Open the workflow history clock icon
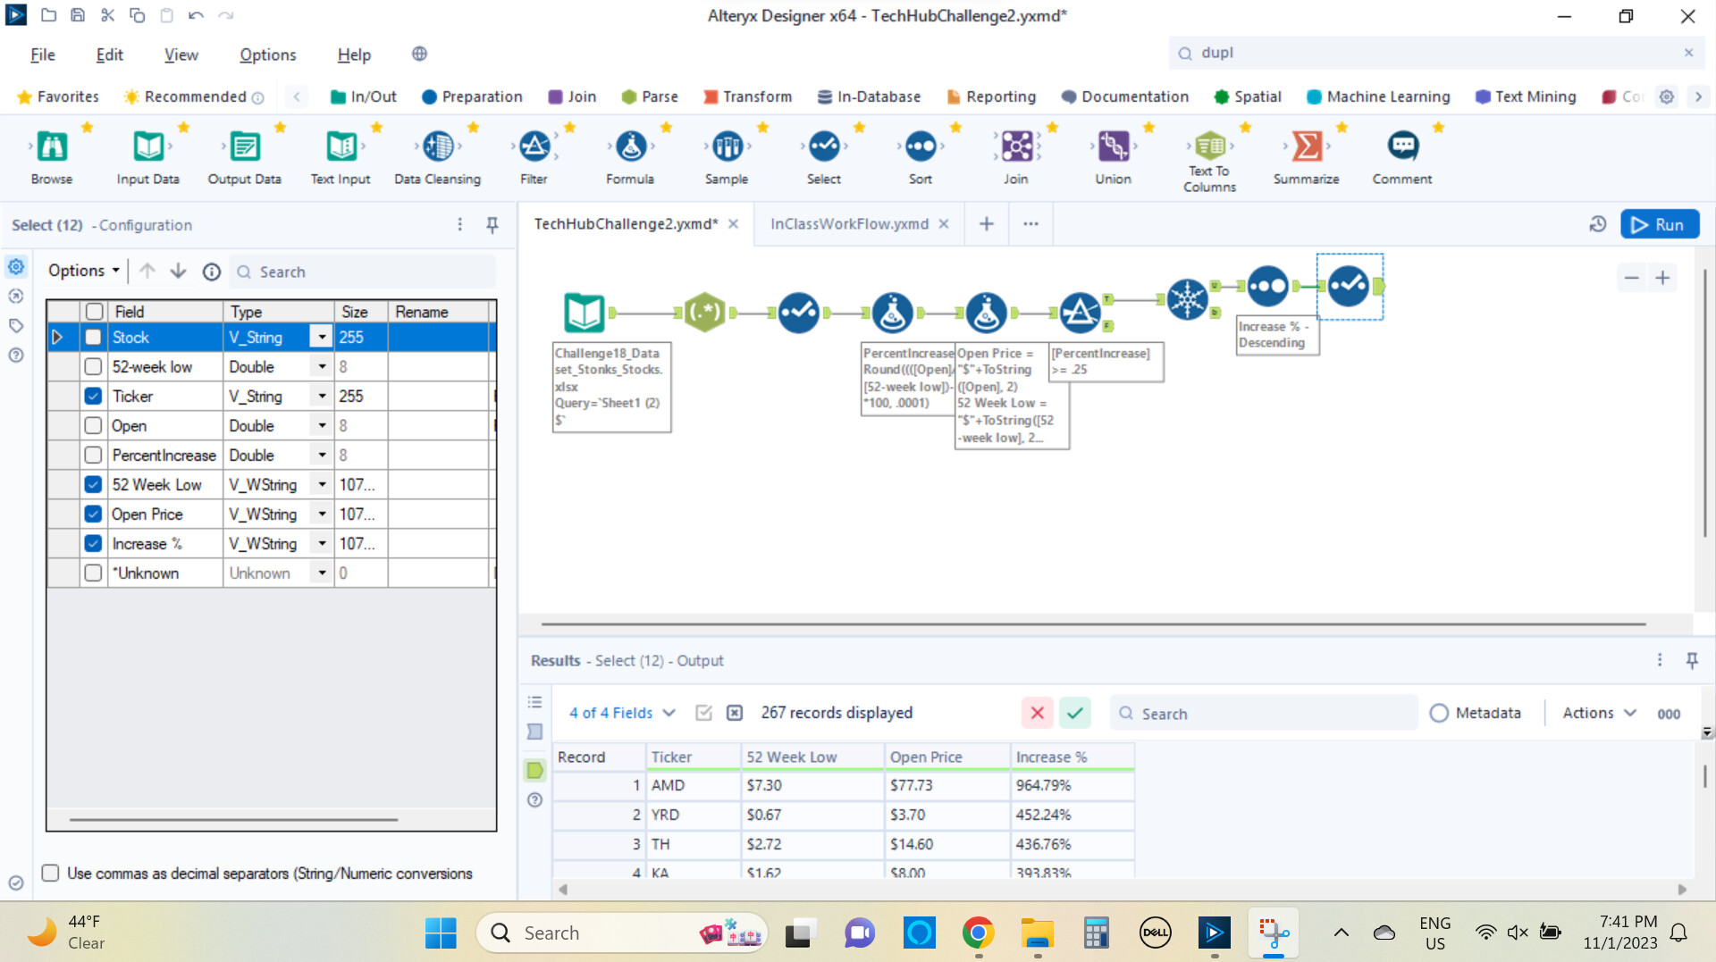The height and width of the screenshot is (962, 1716). [x=1598, y=224]
